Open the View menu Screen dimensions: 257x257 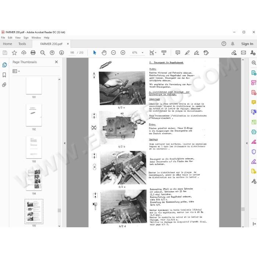click(x=18, y=37)
